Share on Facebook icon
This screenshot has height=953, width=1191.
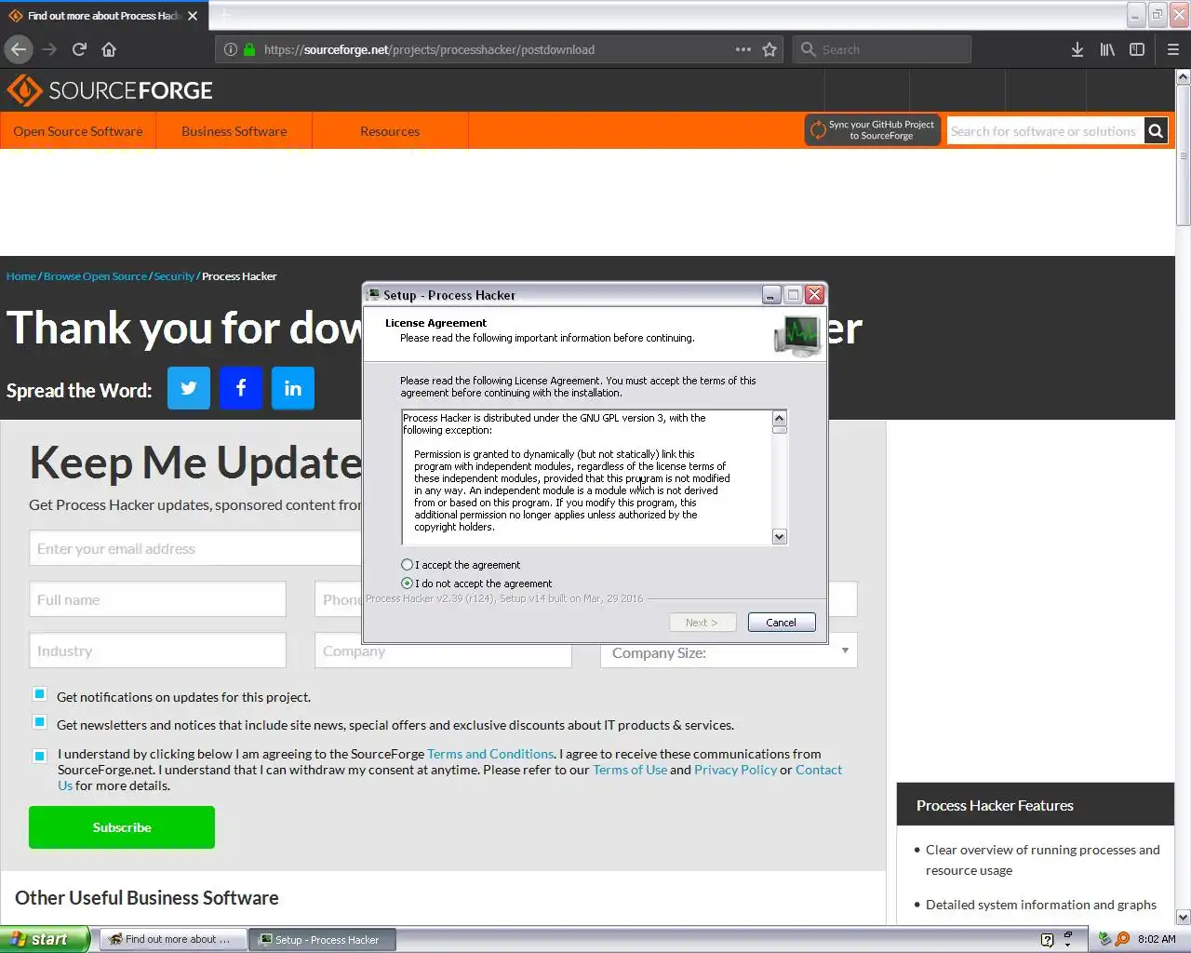[241, 388]
